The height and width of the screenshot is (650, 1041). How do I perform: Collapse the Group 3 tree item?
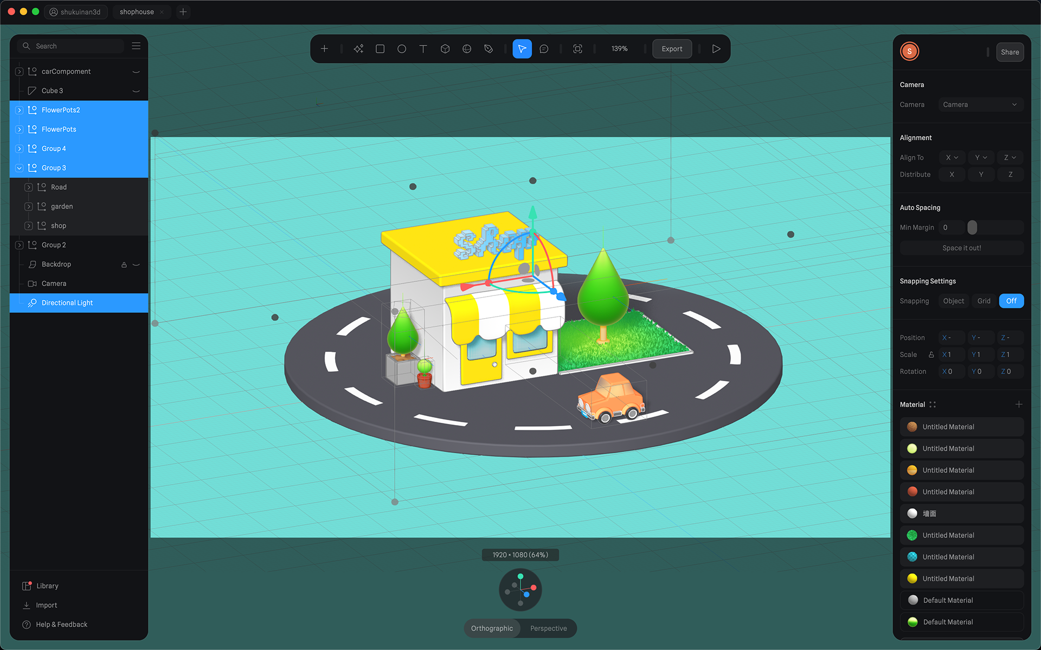20,168
